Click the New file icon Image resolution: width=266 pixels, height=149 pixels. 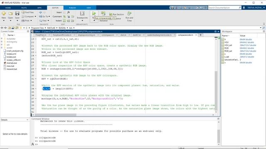tap(4, 14)
